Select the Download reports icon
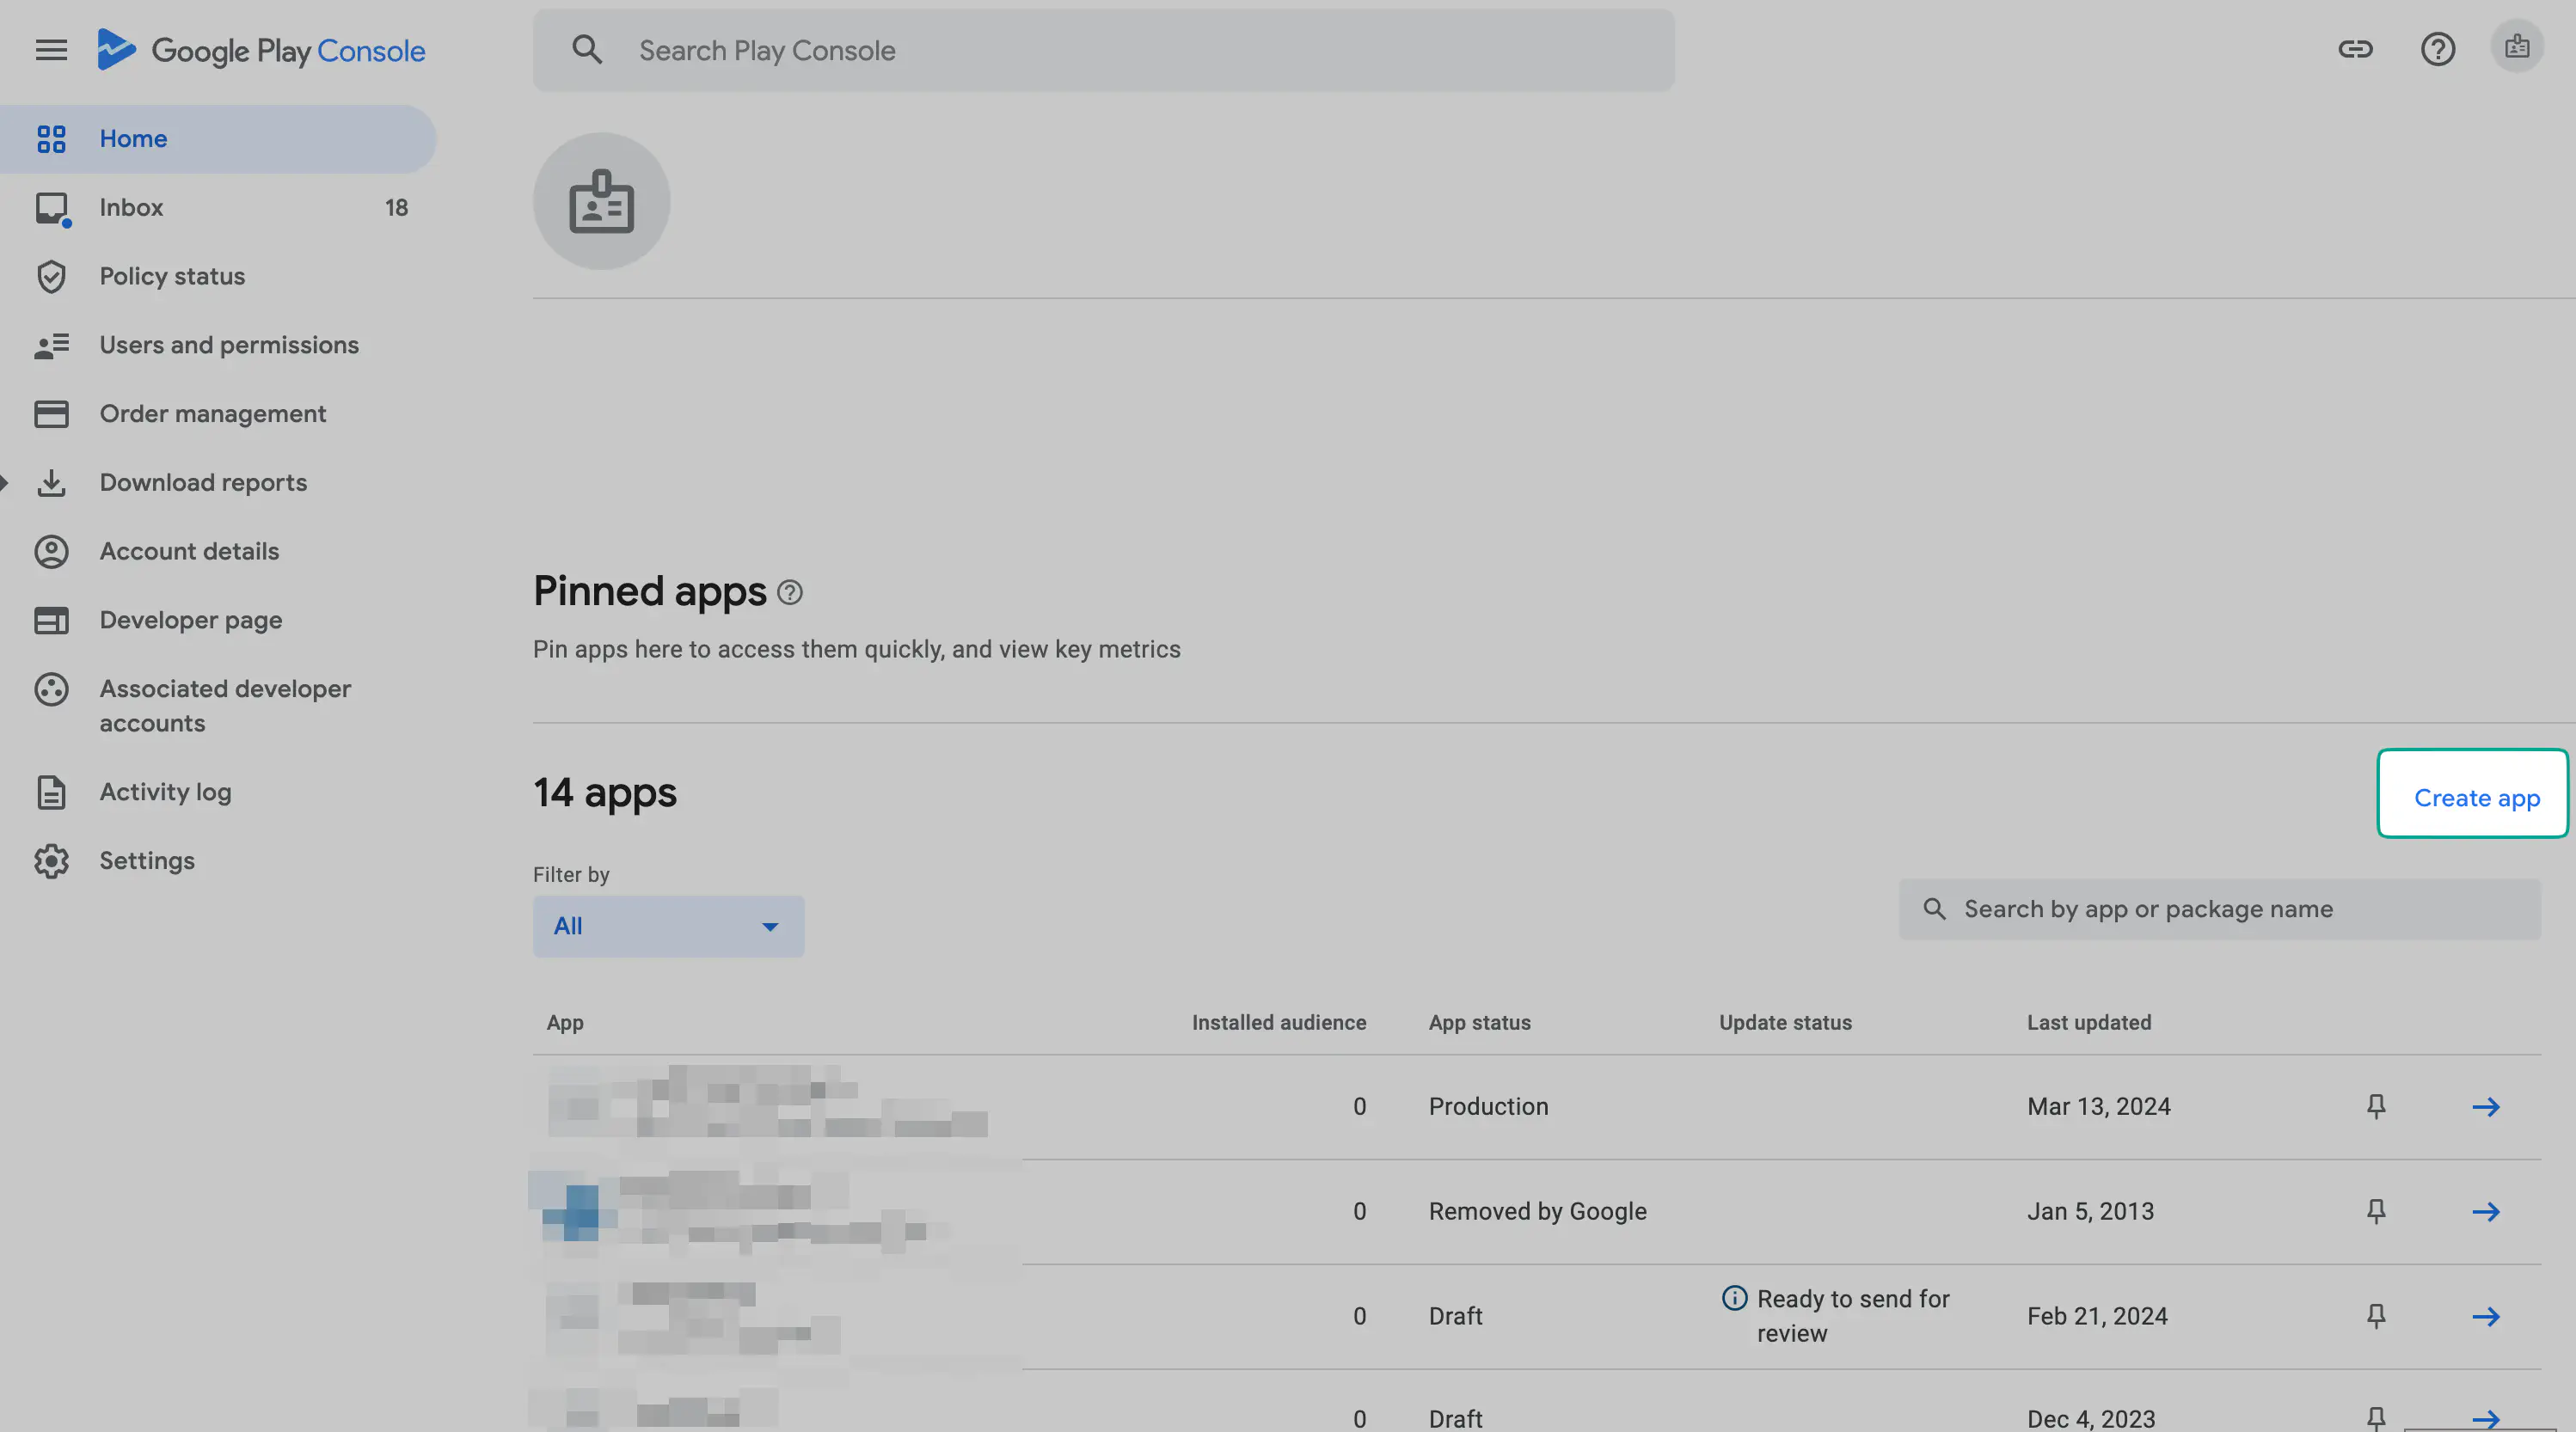Screen dimensions: 2576x1432 coord(52,482)
